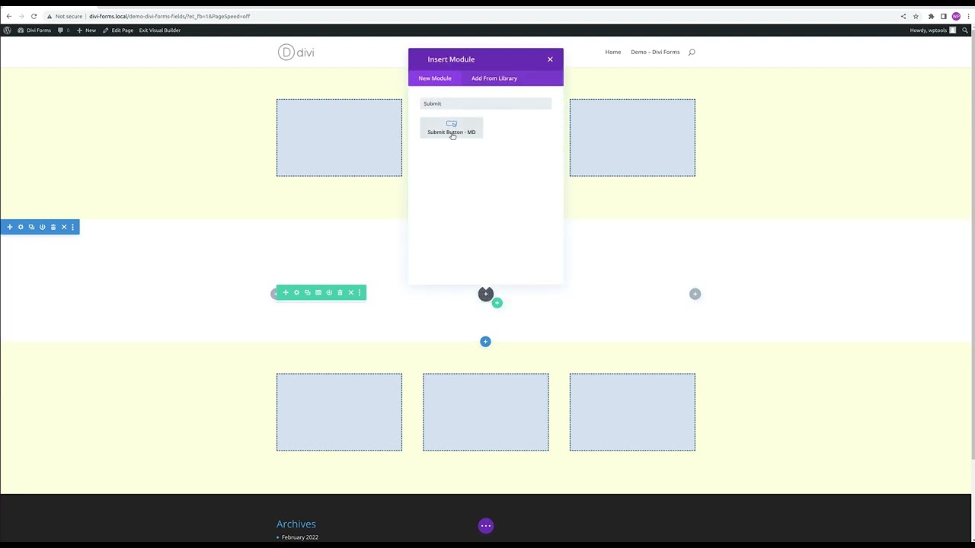Click admin bar search magnifier
Screen dimensions: 975x548
coord(965,30)
